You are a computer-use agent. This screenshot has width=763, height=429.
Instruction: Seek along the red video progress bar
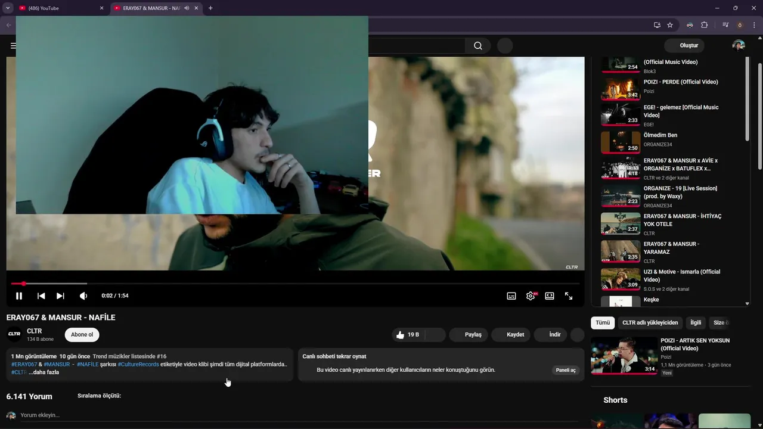[x=295, y=284]
